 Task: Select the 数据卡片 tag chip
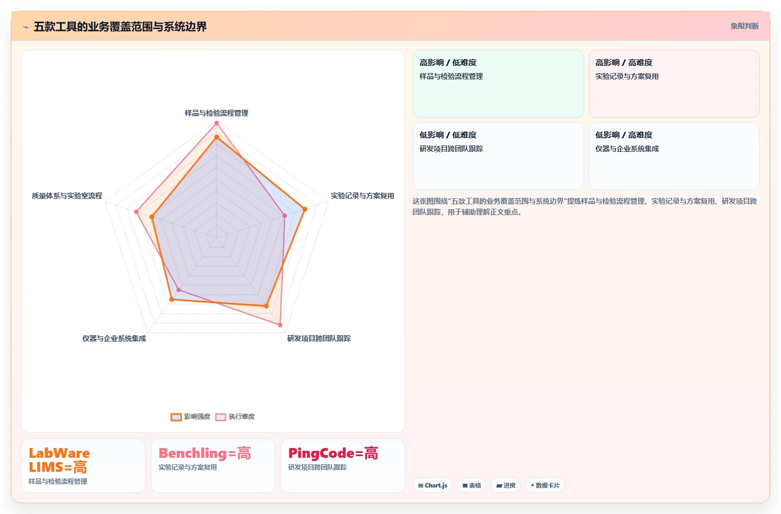click(545, 485)
